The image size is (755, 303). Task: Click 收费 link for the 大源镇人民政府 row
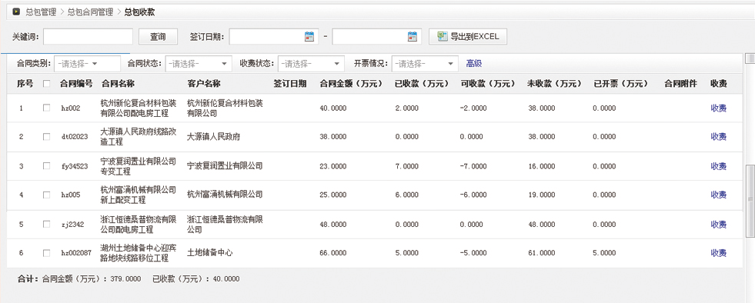click(718, 137)
